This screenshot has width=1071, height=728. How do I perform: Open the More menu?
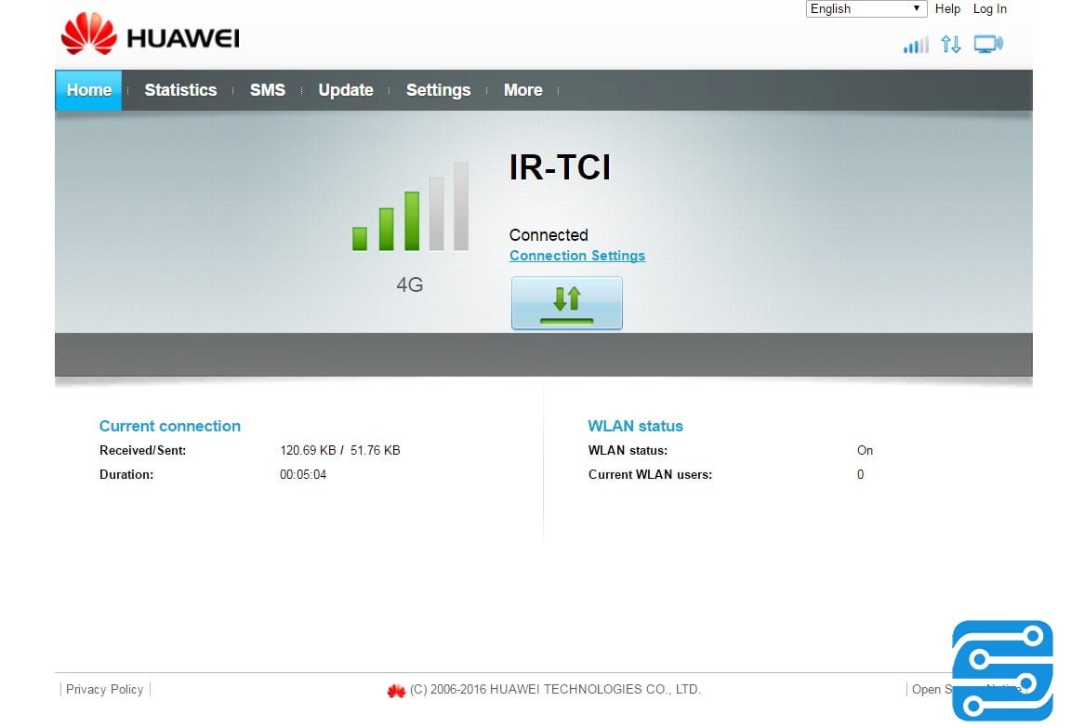pos(522,89)
